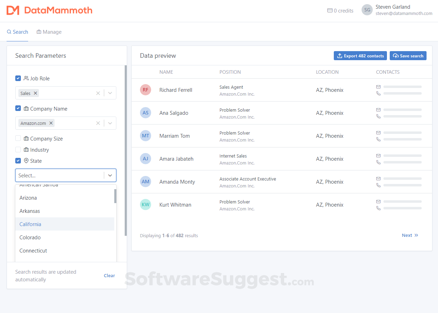Expand the Job Role dropdown arrow
438x313 pixels.
point(110,93)
